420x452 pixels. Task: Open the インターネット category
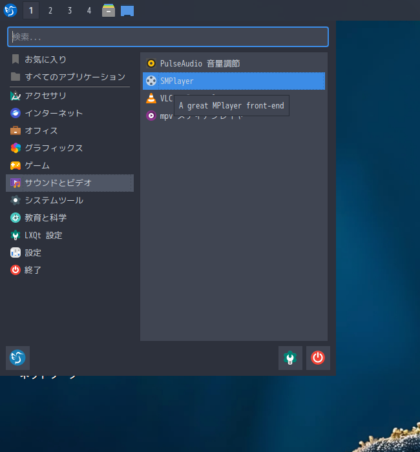click(x=70, y=113)
